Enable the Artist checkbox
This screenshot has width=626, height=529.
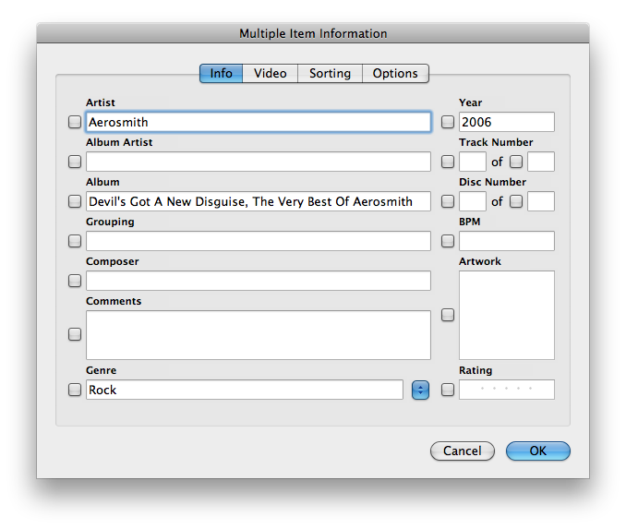[75, 122]
